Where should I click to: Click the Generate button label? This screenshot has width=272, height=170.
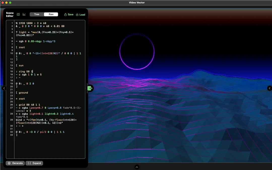[18, 163]
